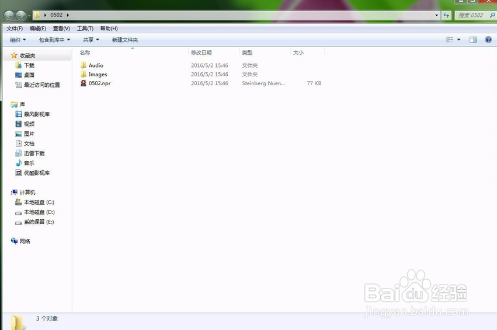Click the large folder icon in details pane
This screenshot has width=497, height=330.
click(17, 322)
